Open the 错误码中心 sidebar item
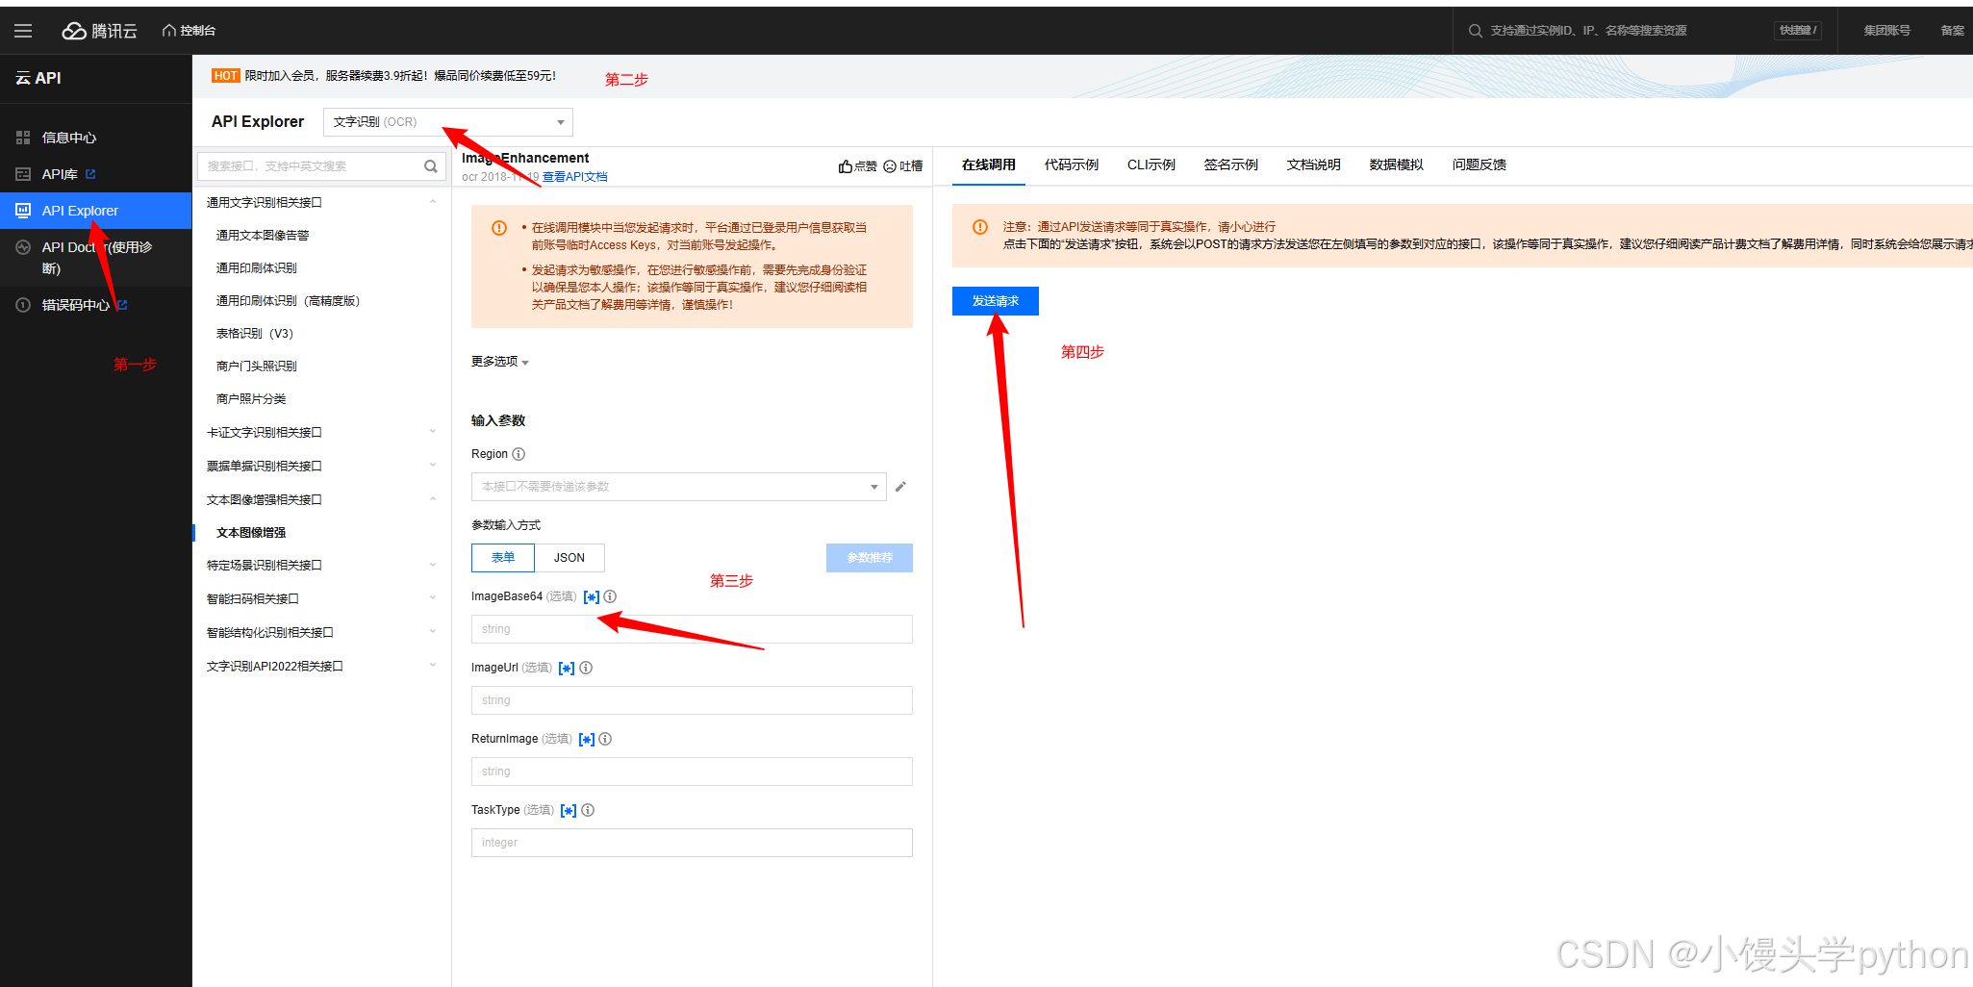The width and height of the screenshot is (1973, 987). (x=75, y=305)
